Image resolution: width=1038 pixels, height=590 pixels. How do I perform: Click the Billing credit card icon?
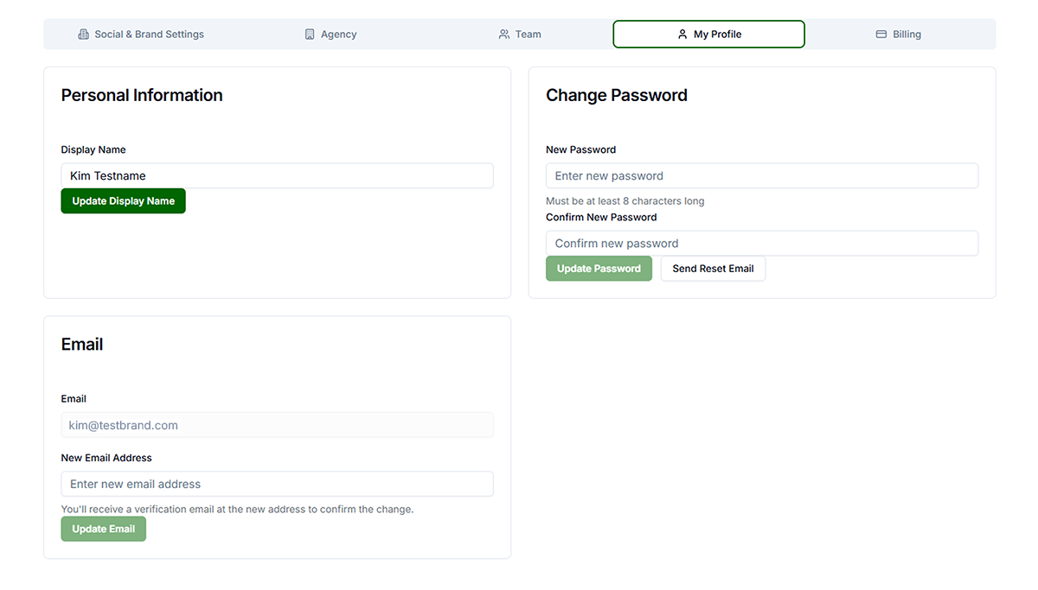(x=881, y=35)
